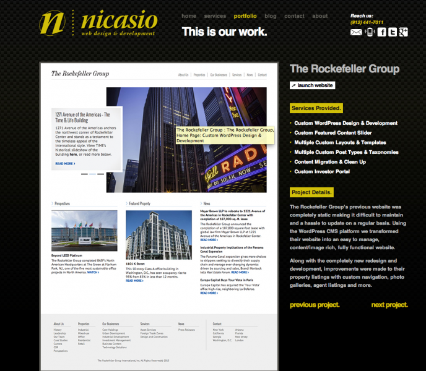This screenshot has height=371, width=426.
Task: Click the Rockefeller Group website screenshot
Action: click(x=159, y=216)
